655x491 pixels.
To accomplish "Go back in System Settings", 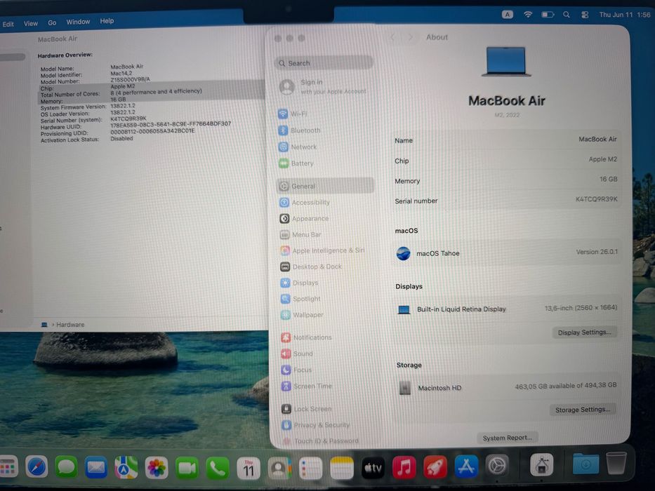I will point(392,37).
